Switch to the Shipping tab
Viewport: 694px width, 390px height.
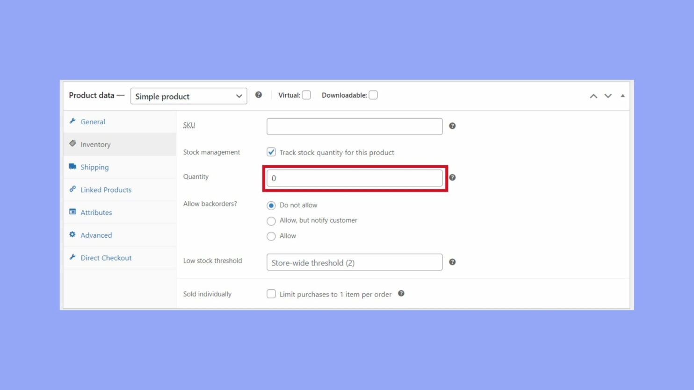95,167
